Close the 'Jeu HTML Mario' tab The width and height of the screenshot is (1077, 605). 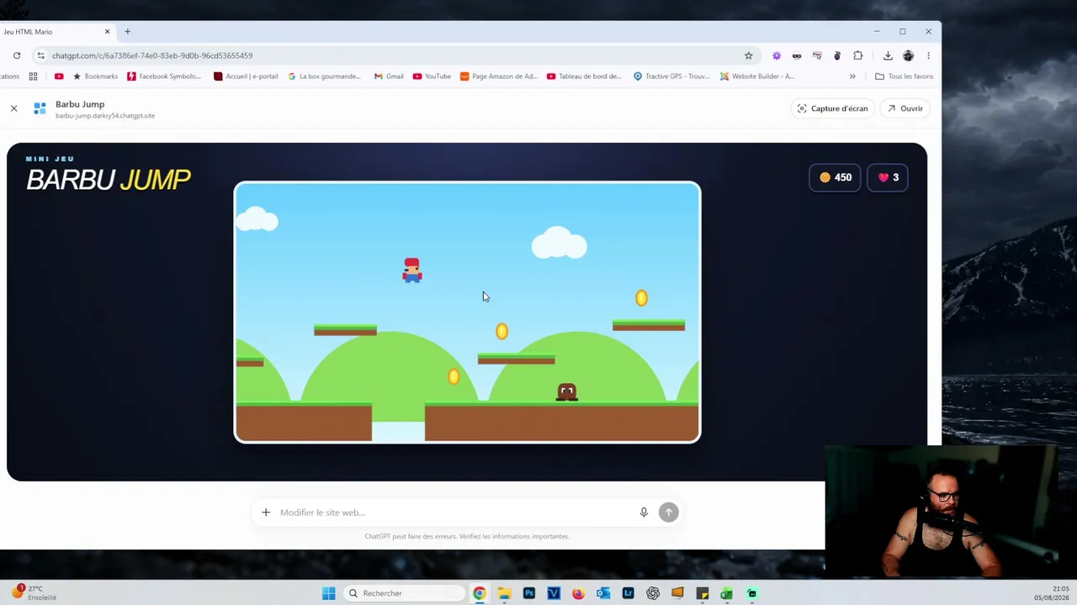pos(107,32)
